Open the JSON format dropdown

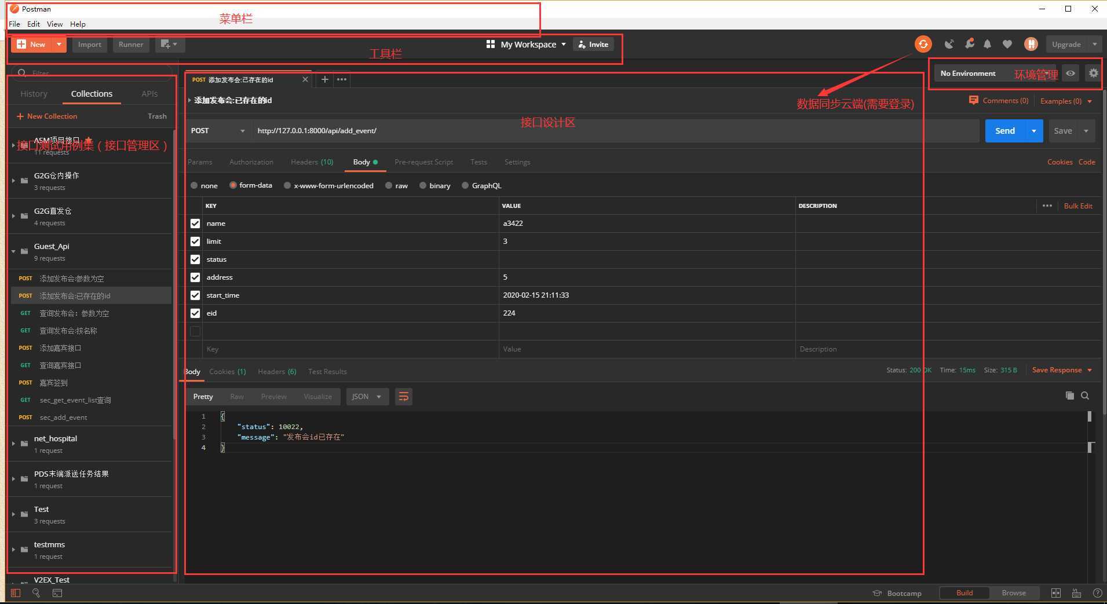pos(367,397)
